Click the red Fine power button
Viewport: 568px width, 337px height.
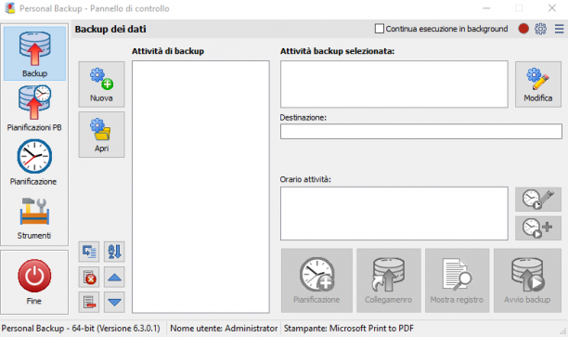[x=34, y=282]
